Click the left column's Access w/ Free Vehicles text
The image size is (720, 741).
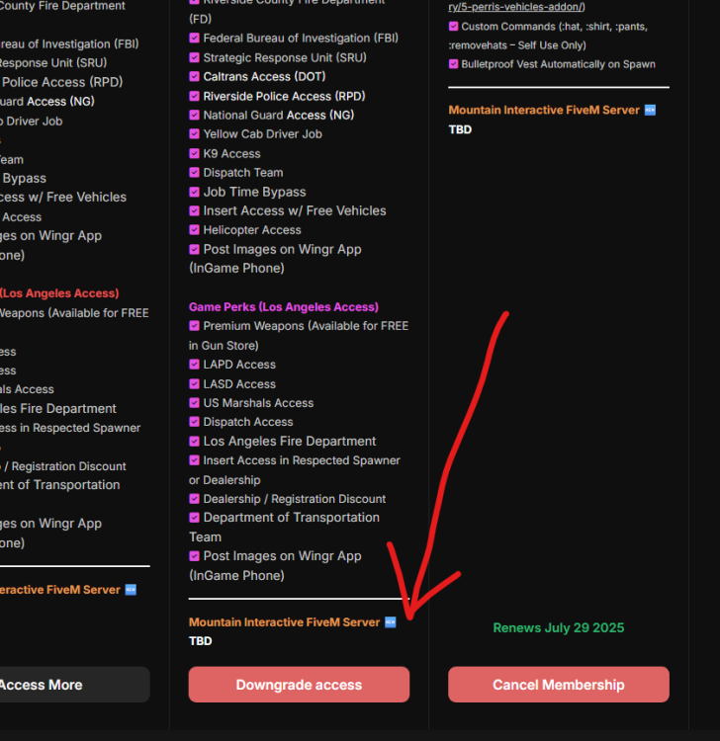[63, 197]
